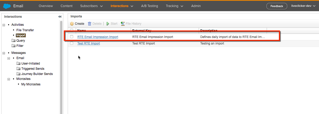The width and height of the screenshot is (319, 114).
Task: Click the green Start play icon
Action: [108, 24]
